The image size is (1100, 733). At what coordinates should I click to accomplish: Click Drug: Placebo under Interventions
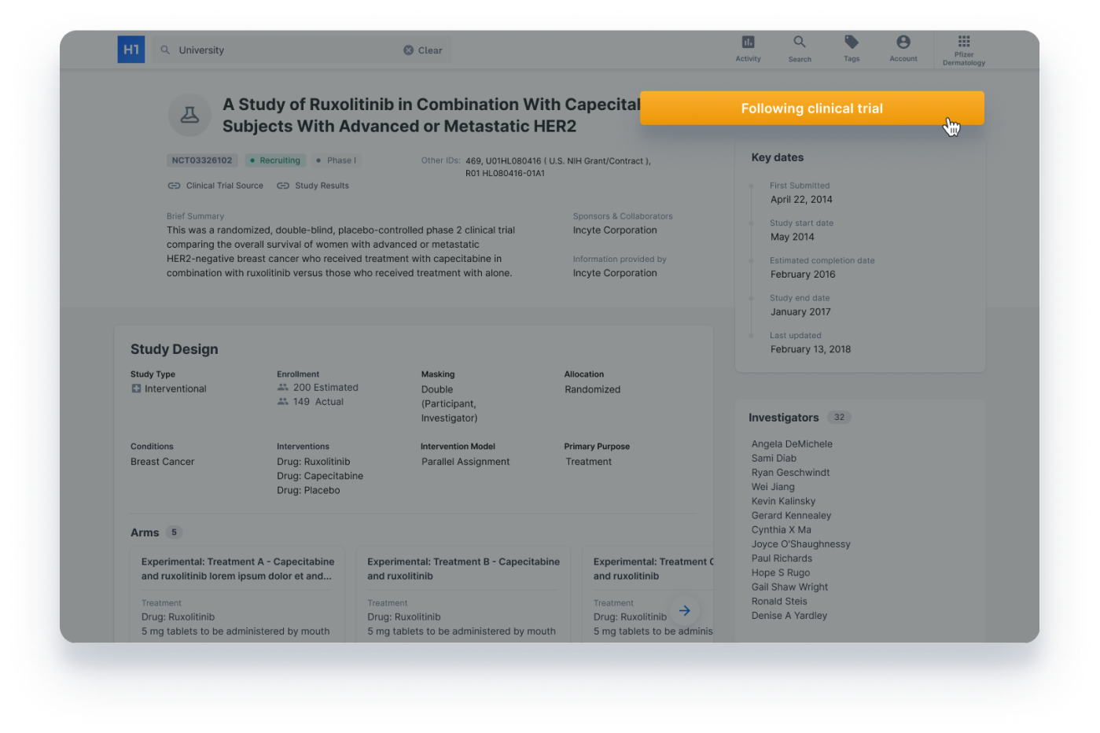tap(308, 490)
